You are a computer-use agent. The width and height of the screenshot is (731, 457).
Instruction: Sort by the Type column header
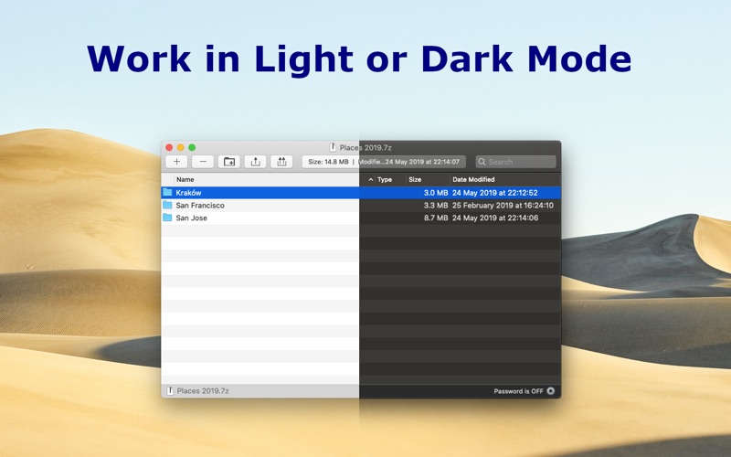385,179
